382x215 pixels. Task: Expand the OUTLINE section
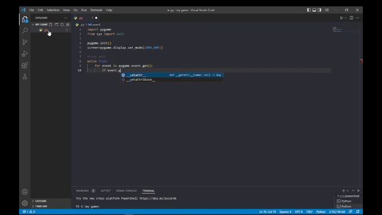point(41,201)
